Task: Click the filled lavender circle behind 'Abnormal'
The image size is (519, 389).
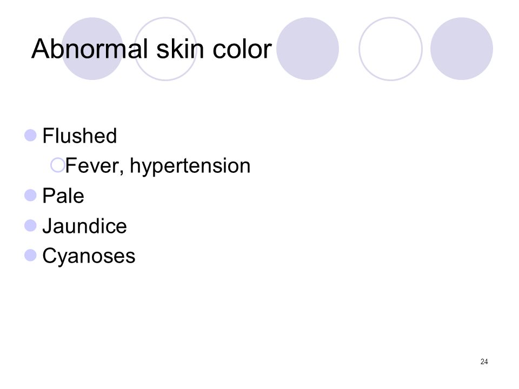Action: click(x=92, y=49)
